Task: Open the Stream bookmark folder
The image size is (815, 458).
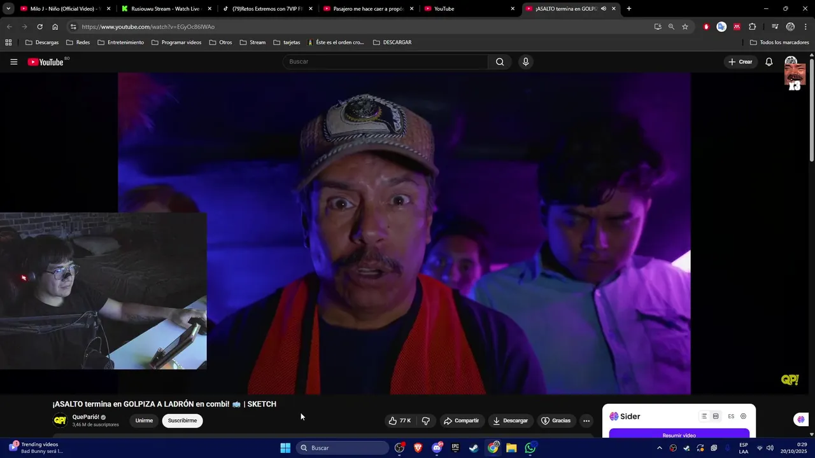Action: tap(253, 43)
